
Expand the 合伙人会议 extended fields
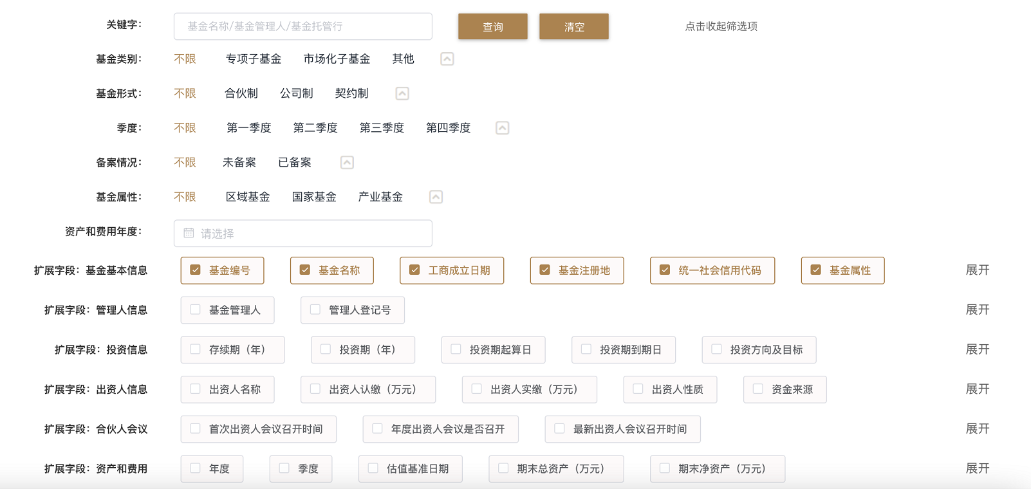tap(978, 429)
